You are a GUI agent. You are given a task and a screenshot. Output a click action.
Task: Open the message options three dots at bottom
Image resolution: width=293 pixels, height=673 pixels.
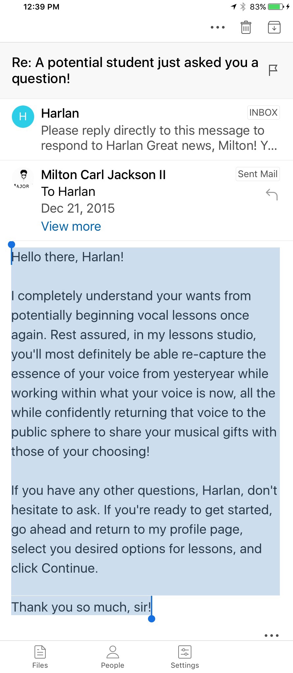coord(272,636)
